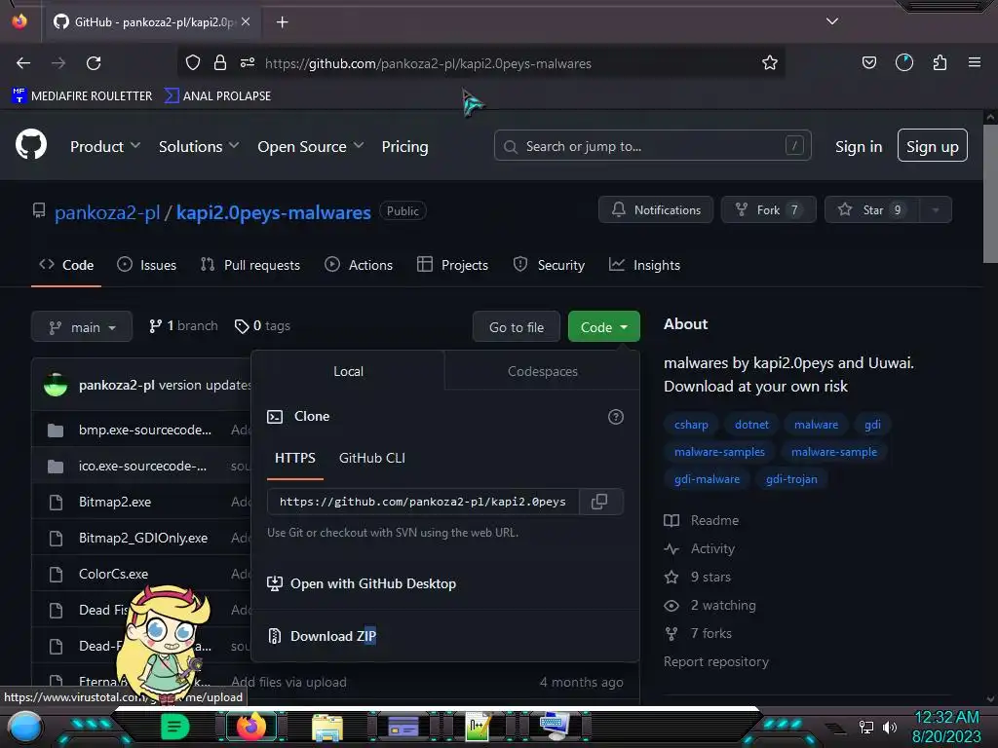Open a new browser tab
The height and width of the screenshot is (748, 998).
282,22
